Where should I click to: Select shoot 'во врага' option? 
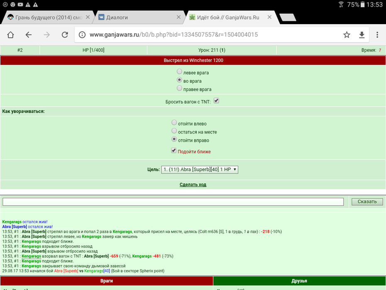pyautogui.click(x=179, y=80)
